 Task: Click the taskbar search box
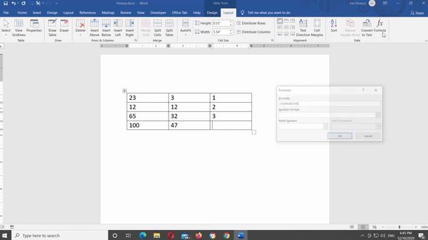[60, 235]
